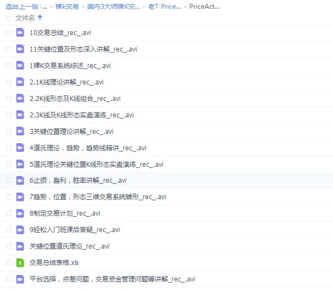Open file 7趋势，位置，形态三维交易系统雏形_rec_.avi

(98, 197)
